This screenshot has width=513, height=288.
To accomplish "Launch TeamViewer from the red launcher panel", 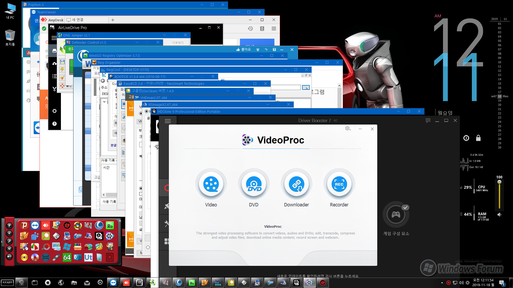I will click(35, 226).
